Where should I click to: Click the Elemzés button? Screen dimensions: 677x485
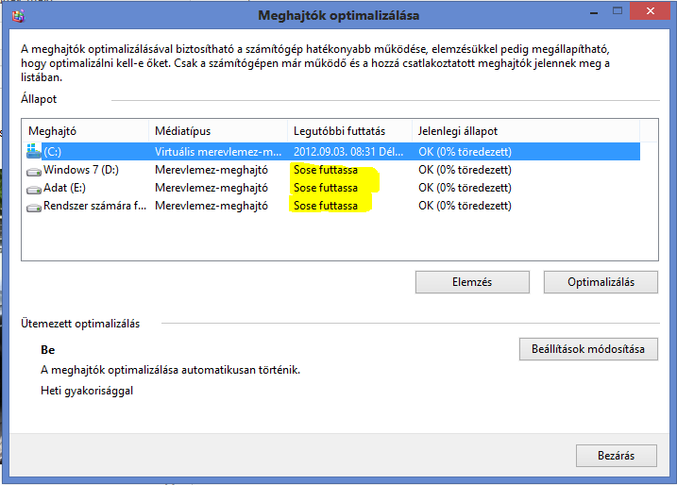[472, 282]
